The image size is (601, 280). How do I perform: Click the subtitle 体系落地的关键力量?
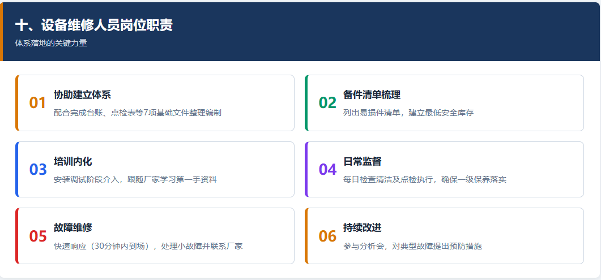pyautogui.click(x=51, y=43)
